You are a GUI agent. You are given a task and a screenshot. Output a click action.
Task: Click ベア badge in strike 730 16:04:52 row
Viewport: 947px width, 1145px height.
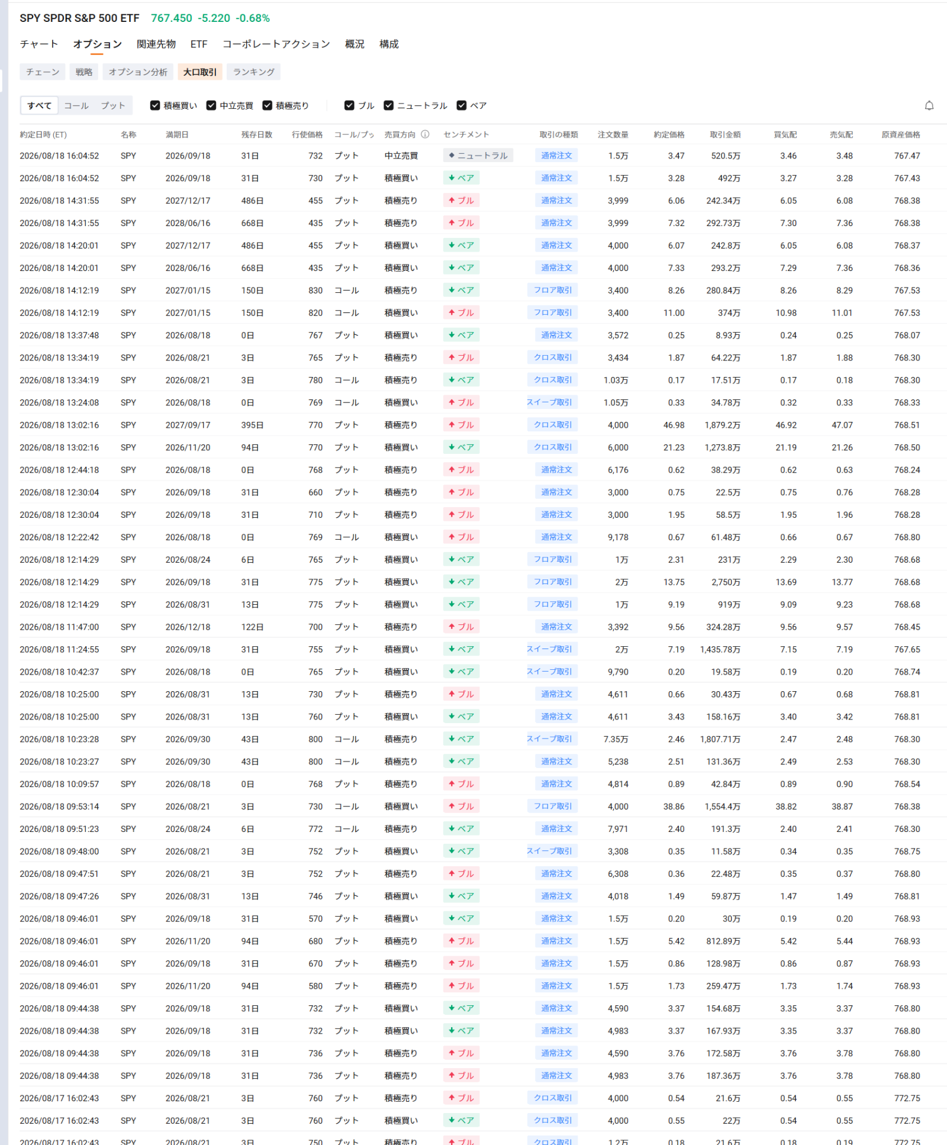click(x=461, y=178)
